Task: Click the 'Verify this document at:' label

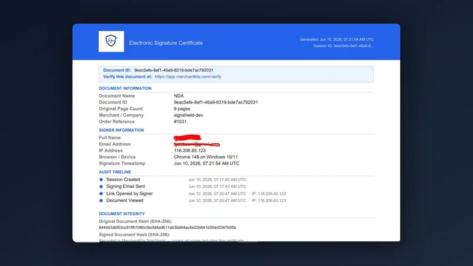Action: pos(128,77)
